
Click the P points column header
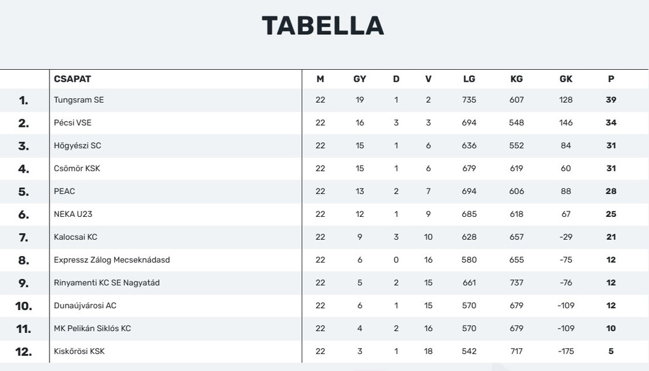coord(611,79)
